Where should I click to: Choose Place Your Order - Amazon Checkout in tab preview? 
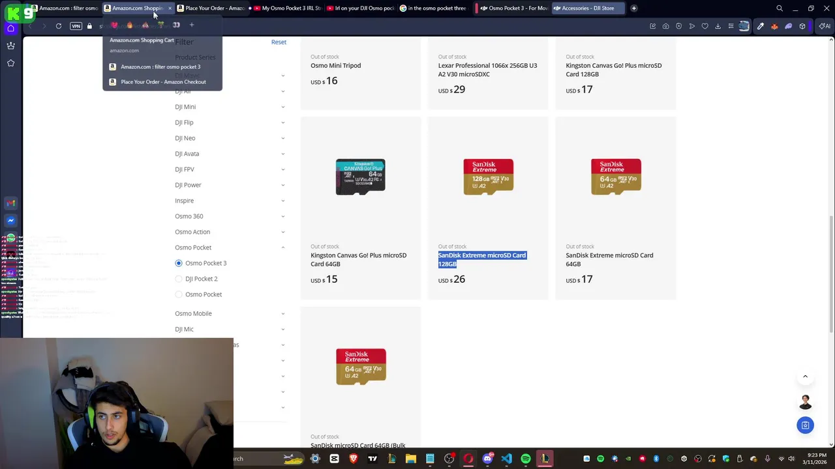(x=162, y=82)
